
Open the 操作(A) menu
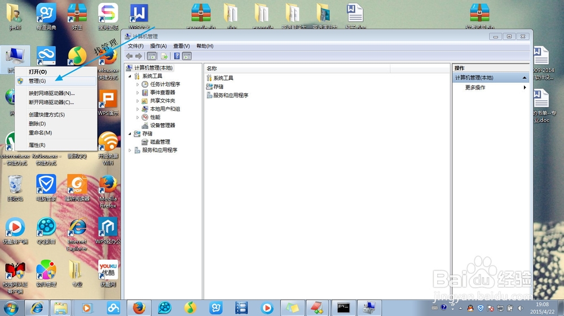pos(158,46)
